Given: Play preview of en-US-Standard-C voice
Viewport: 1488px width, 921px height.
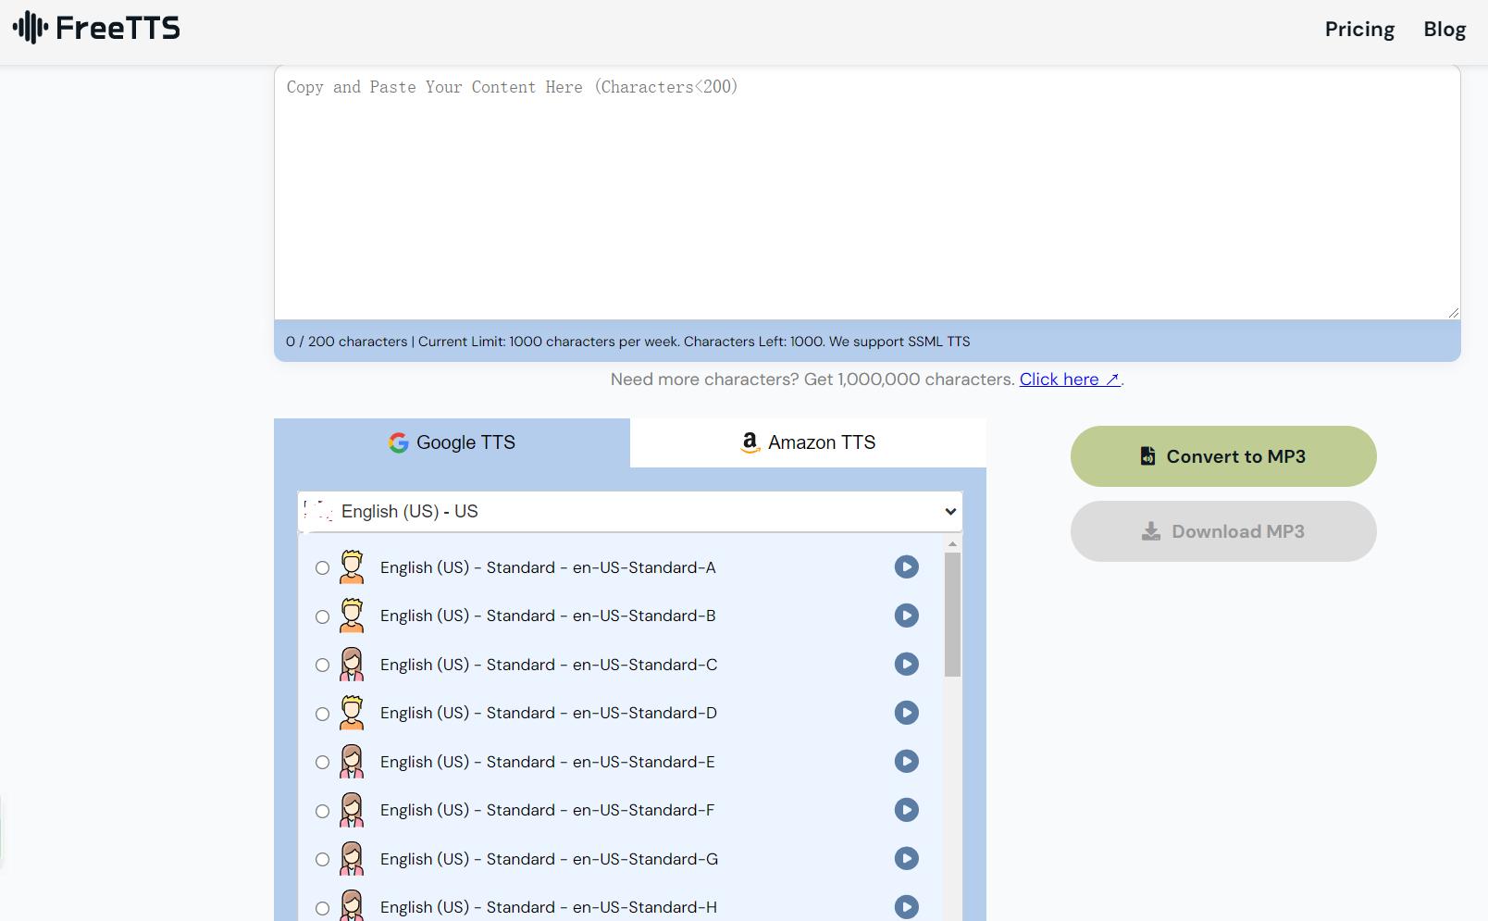Looking at the screenshot, I should [x=906, y=665].
